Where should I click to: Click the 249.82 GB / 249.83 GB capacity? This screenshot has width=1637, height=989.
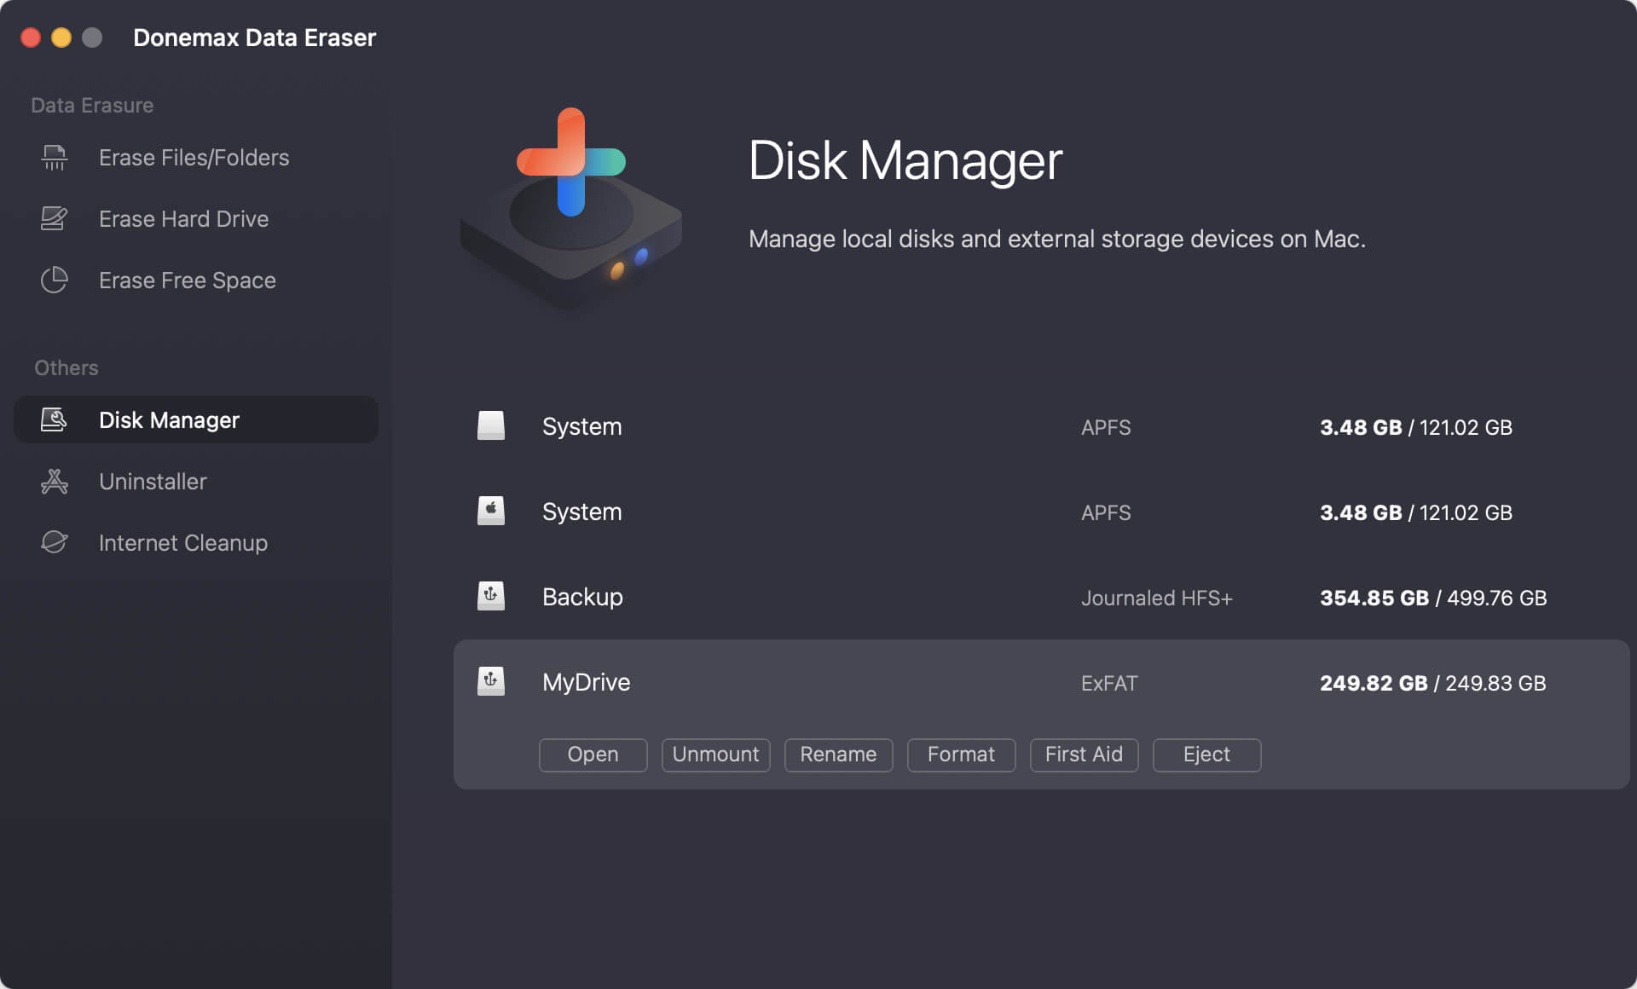pos(1432,683)
